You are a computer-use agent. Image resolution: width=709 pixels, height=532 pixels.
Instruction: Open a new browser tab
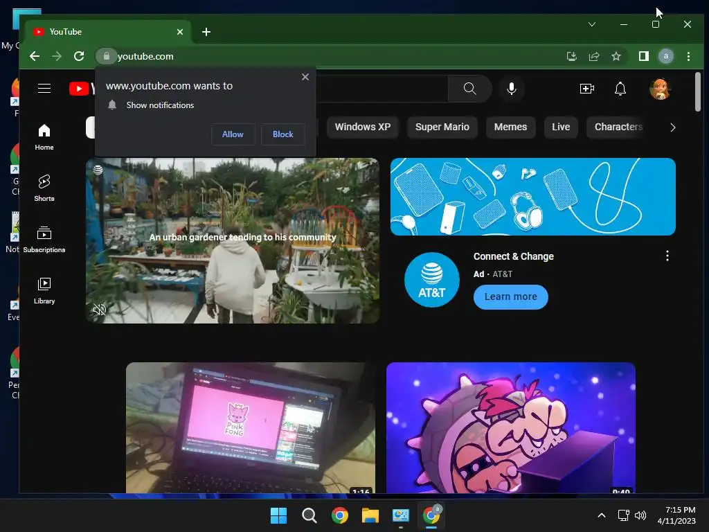[x=206, y=32]
